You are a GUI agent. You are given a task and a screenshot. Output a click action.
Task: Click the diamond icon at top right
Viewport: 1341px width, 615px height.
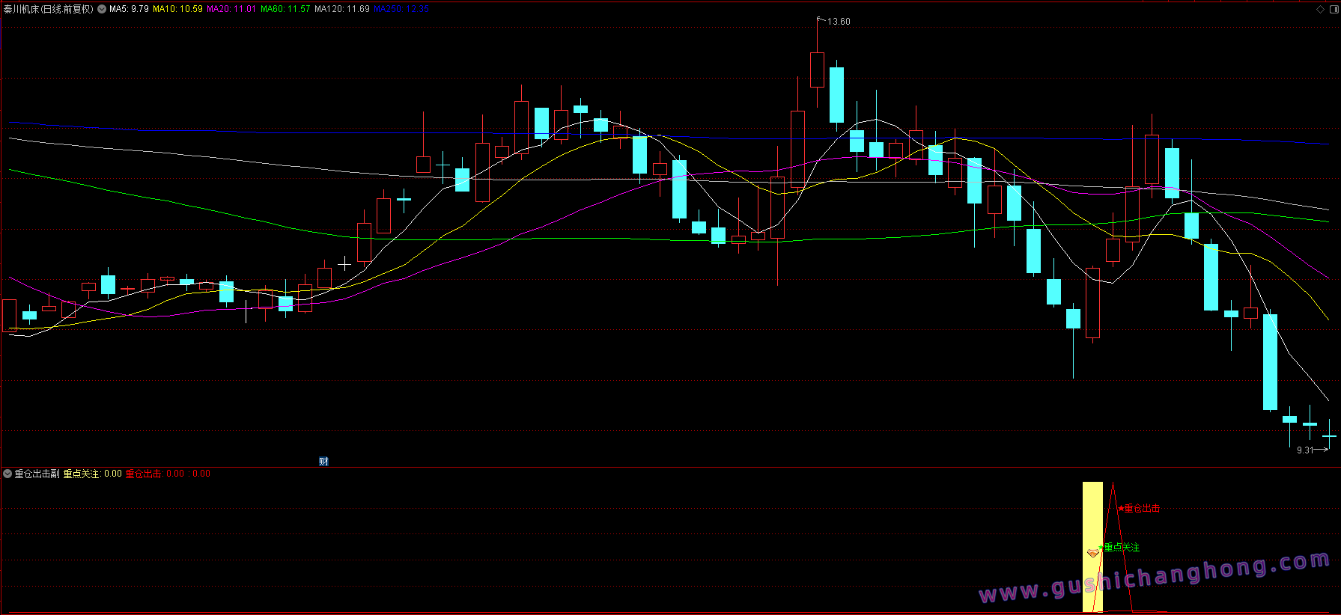click(x=1320, y=9)
